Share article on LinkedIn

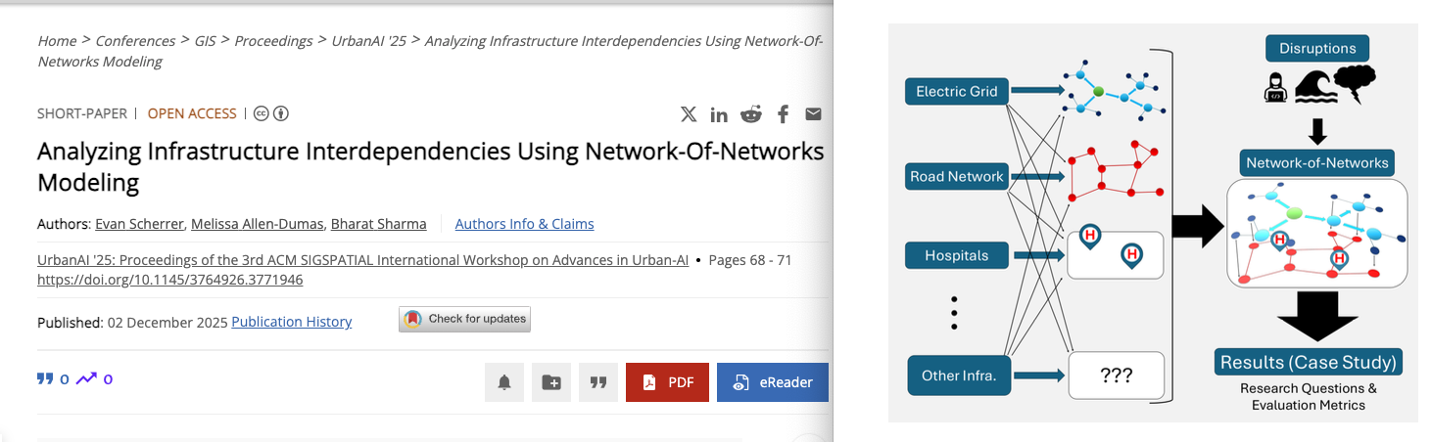click(x=719, y=114)
